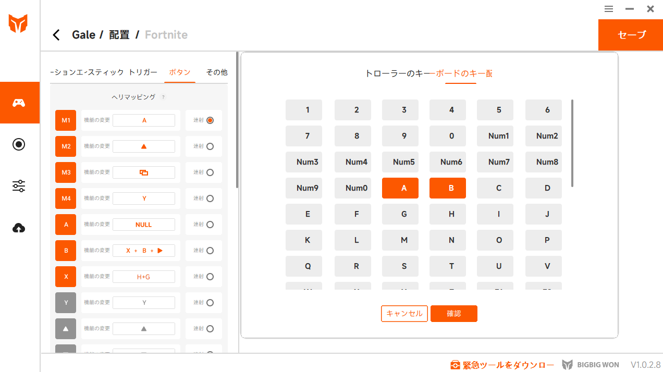Screen dimensions: 663x372
Task: Open the X button H+G mapping field
Action: point(144,277)
